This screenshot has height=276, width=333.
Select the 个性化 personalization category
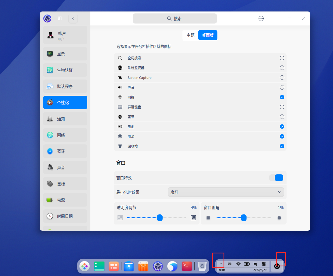(x=65, y=102)
